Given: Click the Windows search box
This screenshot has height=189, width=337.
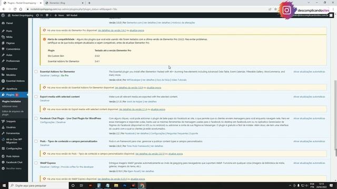Looking at the screenshot, I should point(38,185).
